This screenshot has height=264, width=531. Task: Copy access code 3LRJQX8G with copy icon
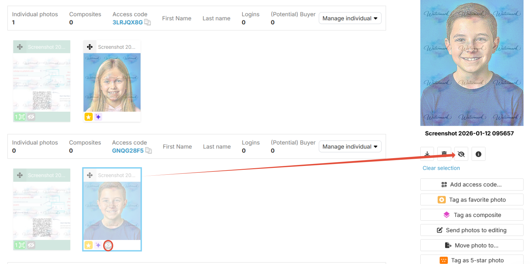click(x=147, y=22)
